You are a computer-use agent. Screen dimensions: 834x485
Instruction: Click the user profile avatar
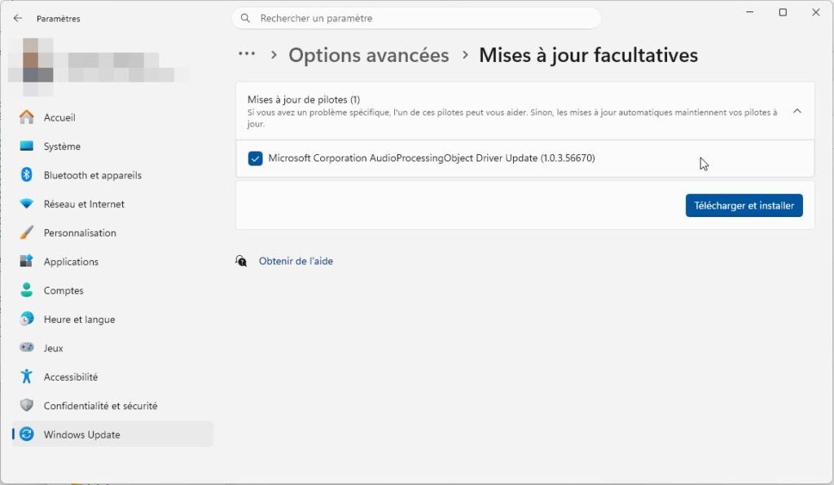pos(37,67)
